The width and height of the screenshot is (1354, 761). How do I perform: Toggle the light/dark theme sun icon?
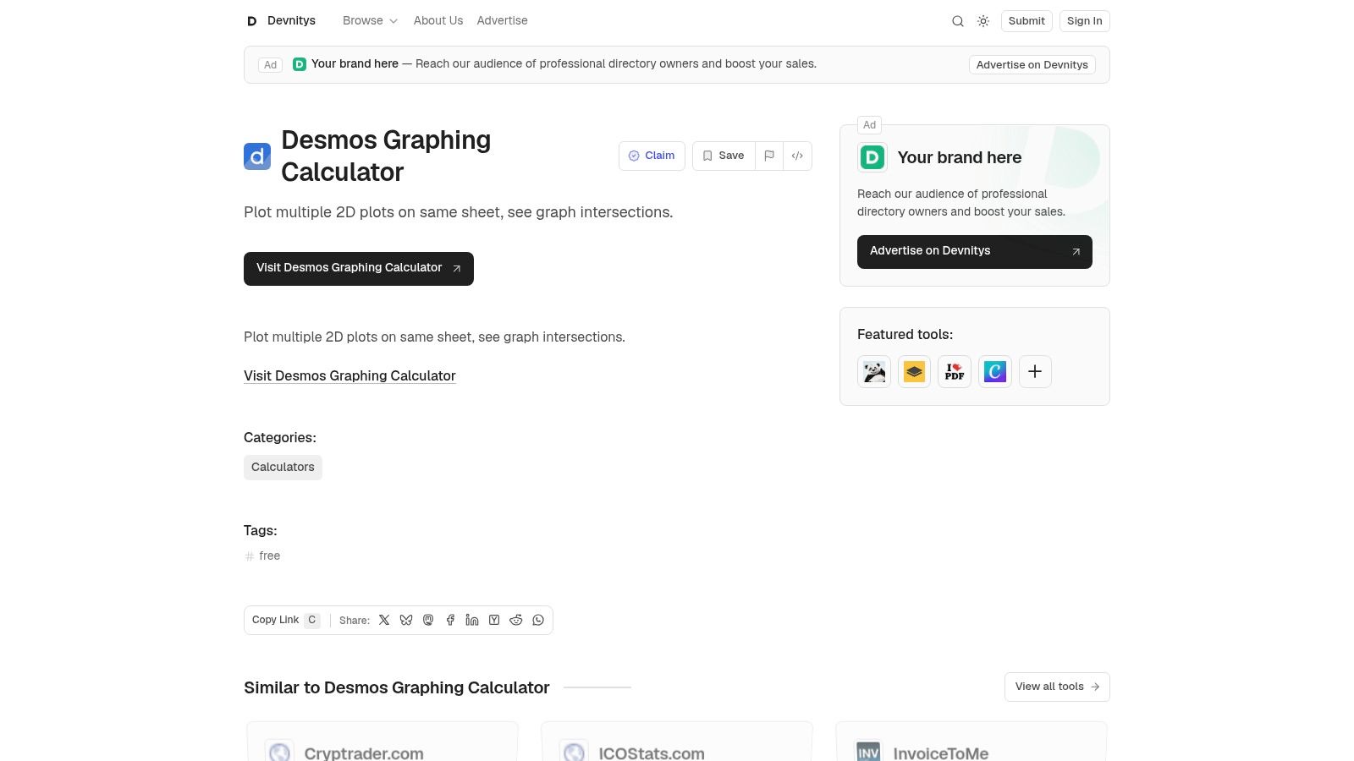point(982,21)
